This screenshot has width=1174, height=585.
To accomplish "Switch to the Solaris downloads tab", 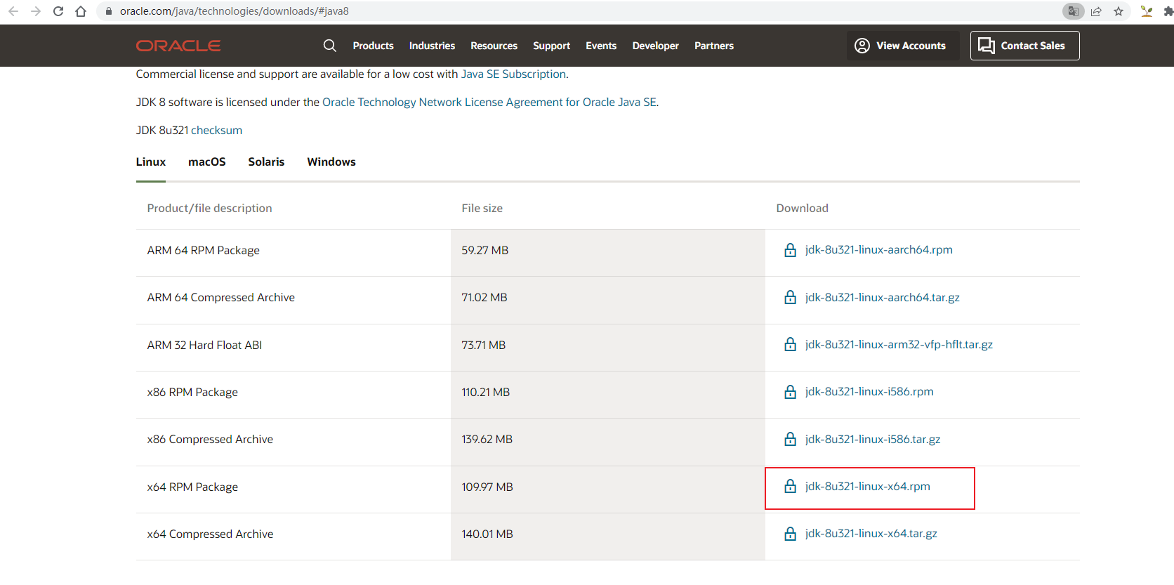I will point(266,162).
